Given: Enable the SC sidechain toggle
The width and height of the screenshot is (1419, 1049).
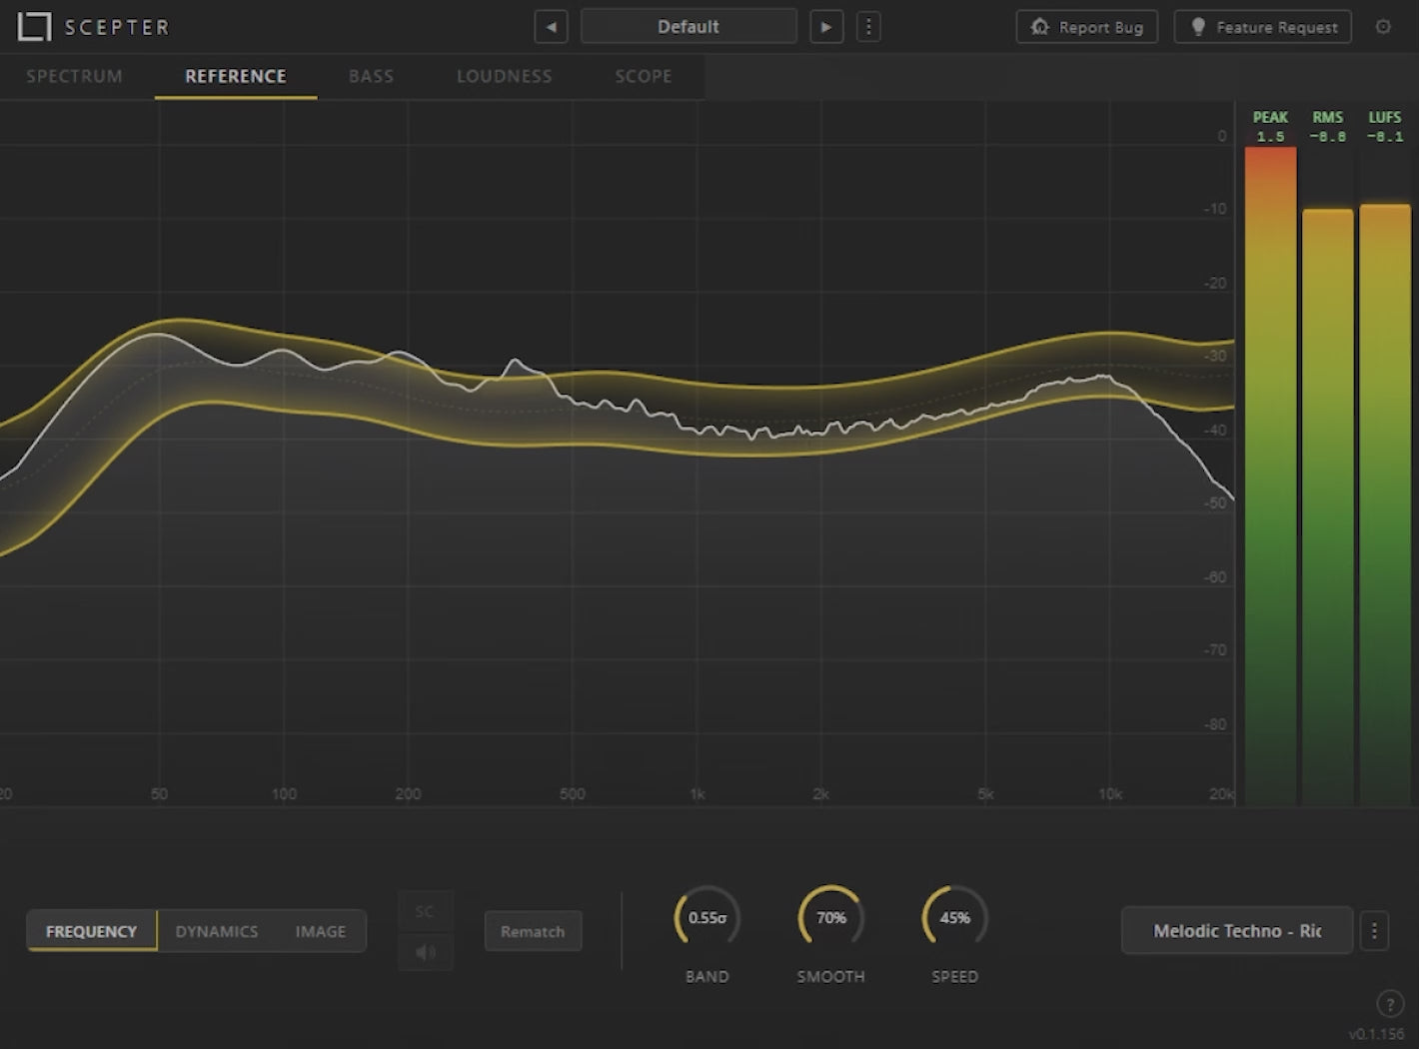Looking at the screenshot, I should (426, 911).
